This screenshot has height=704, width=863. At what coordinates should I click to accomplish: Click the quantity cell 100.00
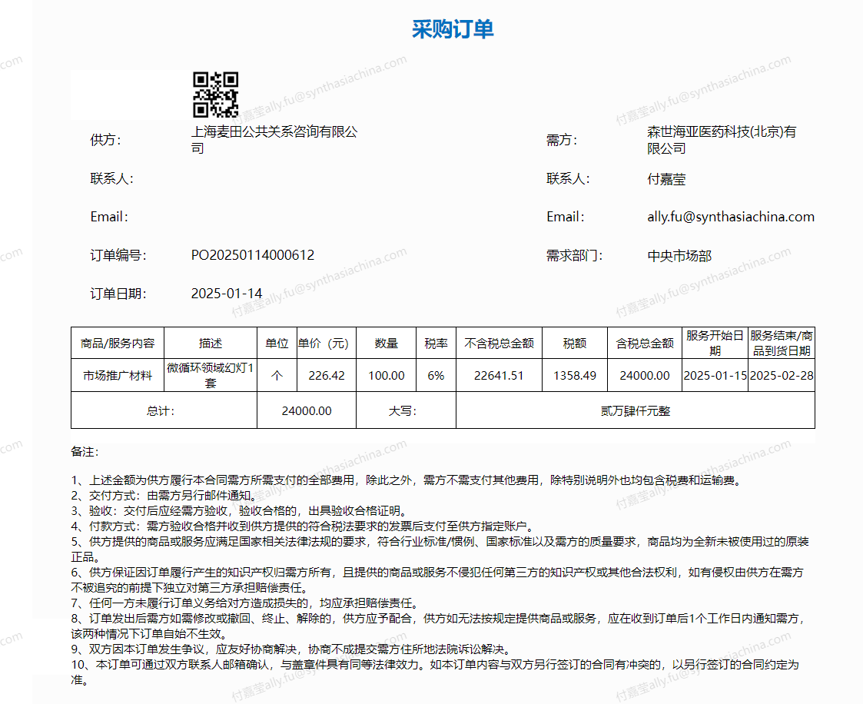click(x=386, y=376)
